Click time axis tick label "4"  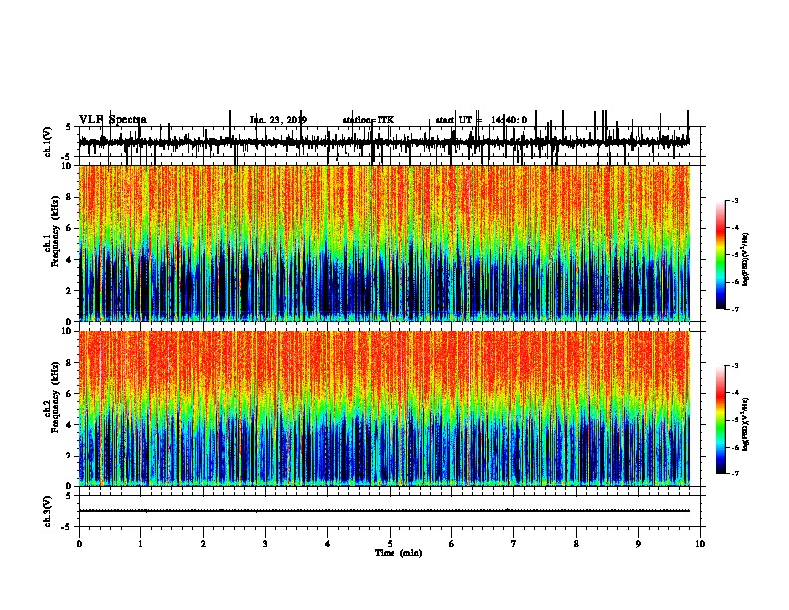(328, 544)
